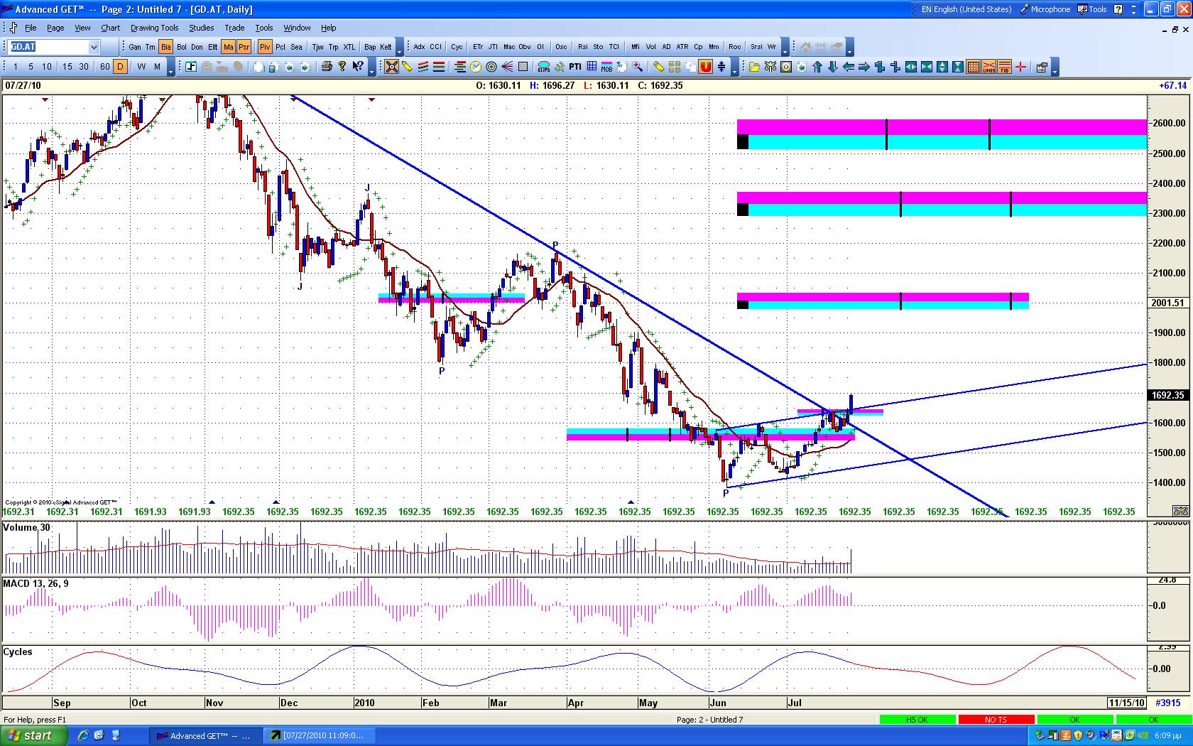Switch to the weekly W timeframe

141,67
